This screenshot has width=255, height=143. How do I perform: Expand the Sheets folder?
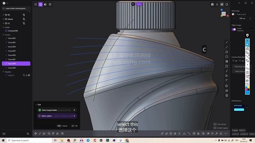click(x=4, y=19)
